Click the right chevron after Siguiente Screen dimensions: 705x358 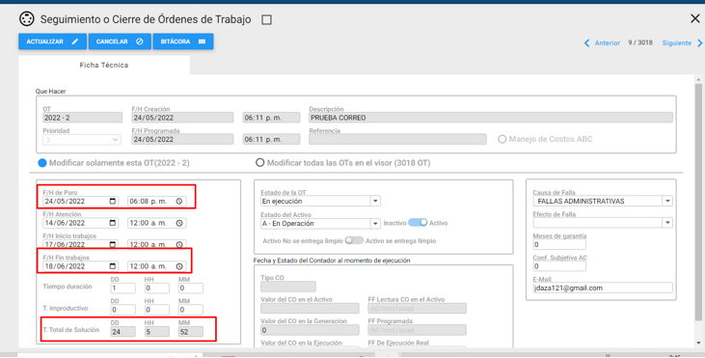(699, 42)
